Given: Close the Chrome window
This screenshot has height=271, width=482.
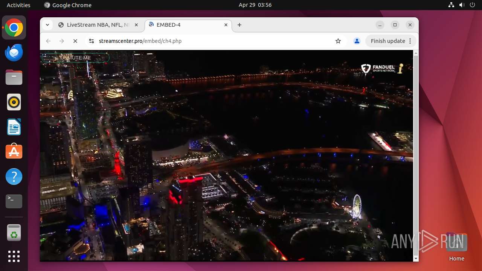Looking at the screenshot, I should [x=410, y=25].
